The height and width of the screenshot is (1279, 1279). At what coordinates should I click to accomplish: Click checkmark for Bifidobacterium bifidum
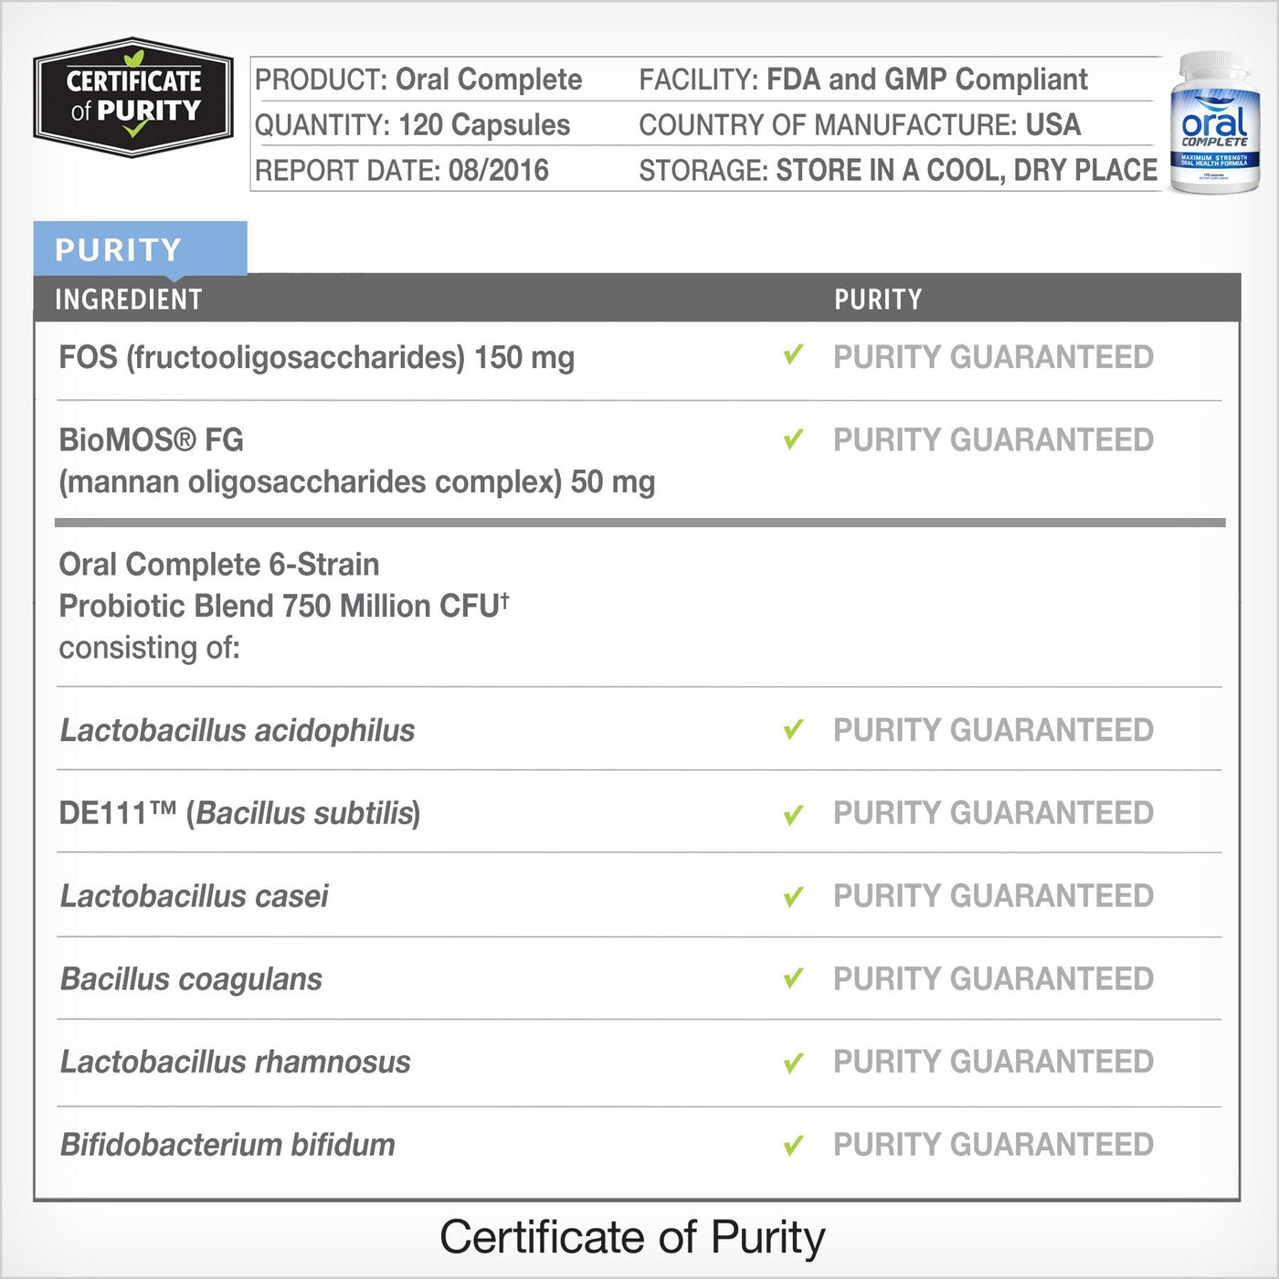pyautogui.click(x=793, y=1145)
